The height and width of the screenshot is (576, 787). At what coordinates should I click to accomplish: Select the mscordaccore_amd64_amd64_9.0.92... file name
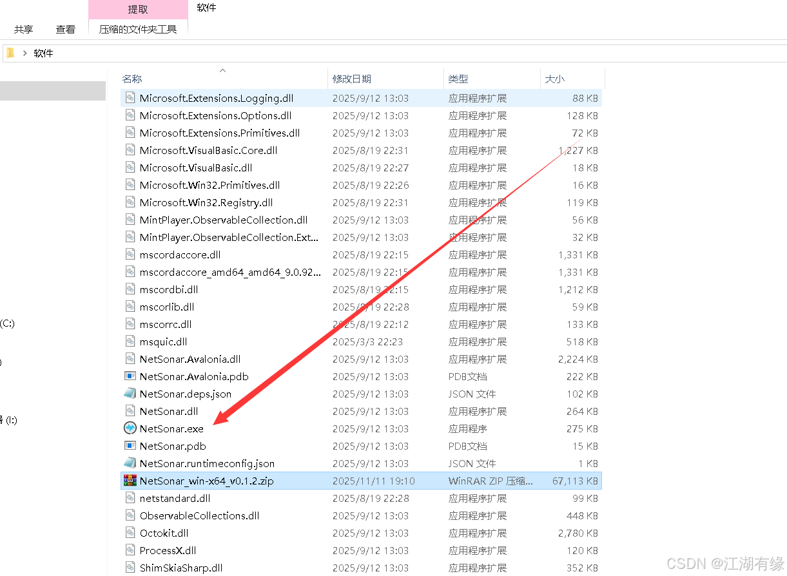[x=230, y=272]
